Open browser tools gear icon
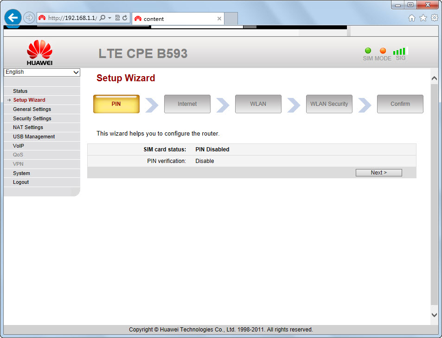Viewport: 442px width, 338px height. tap(435, 18)
